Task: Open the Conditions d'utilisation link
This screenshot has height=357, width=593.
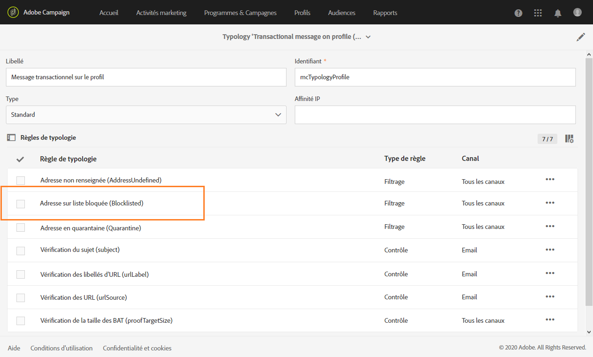Action: (x=62, y=348)
